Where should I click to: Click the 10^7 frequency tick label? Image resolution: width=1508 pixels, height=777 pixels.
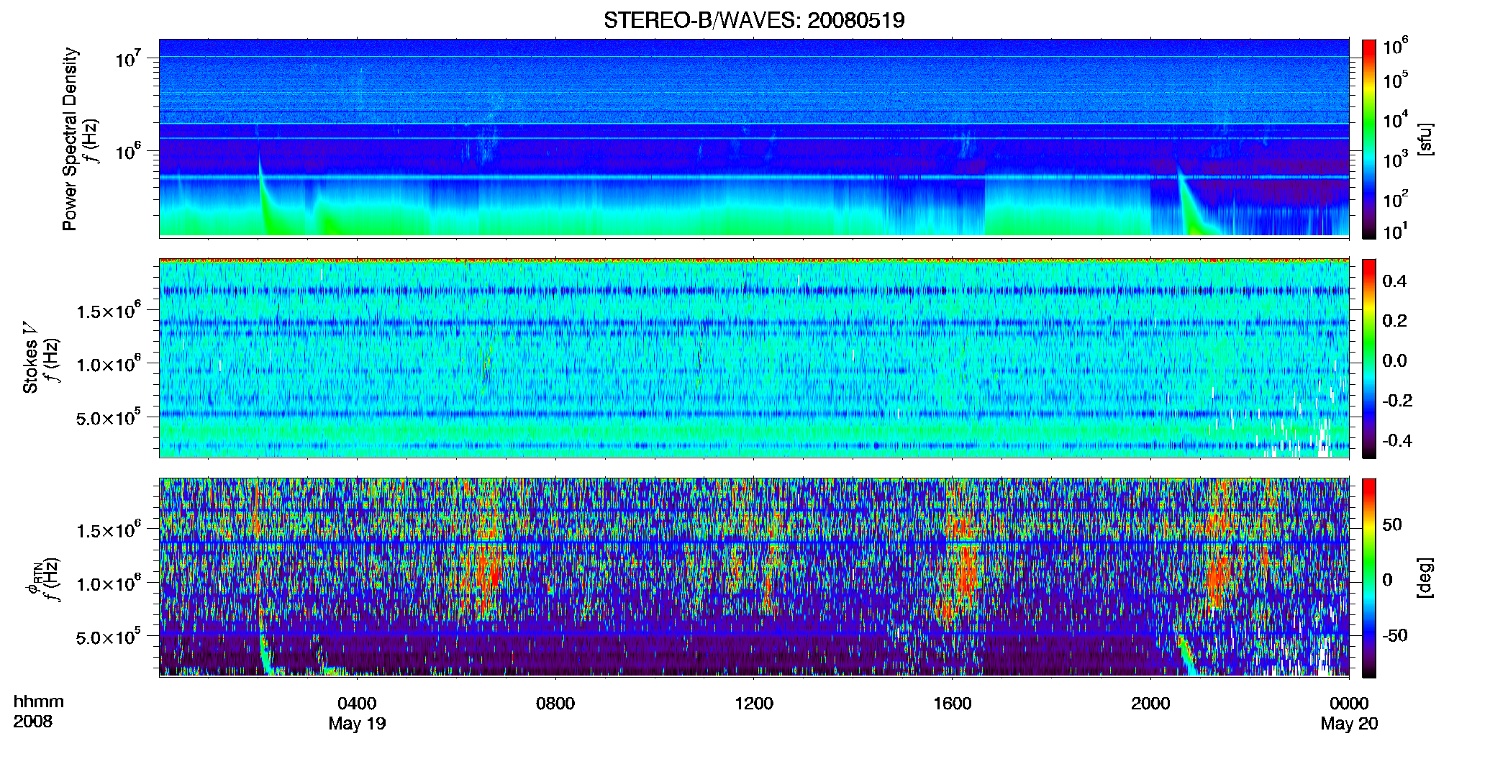tap(127, 58)
